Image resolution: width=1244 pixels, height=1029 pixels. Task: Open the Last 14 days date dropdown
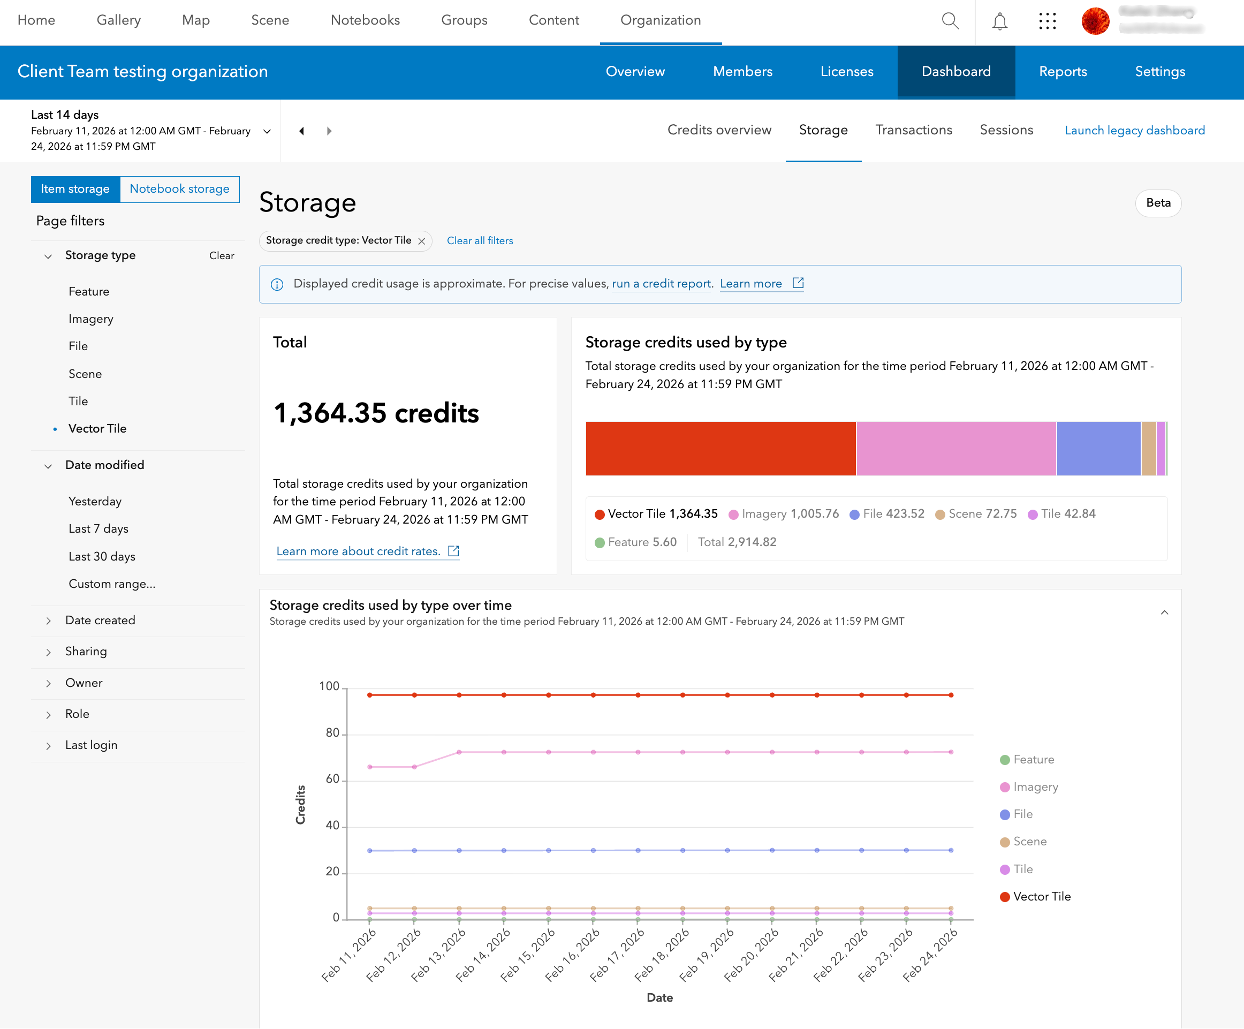pos(267,132)
